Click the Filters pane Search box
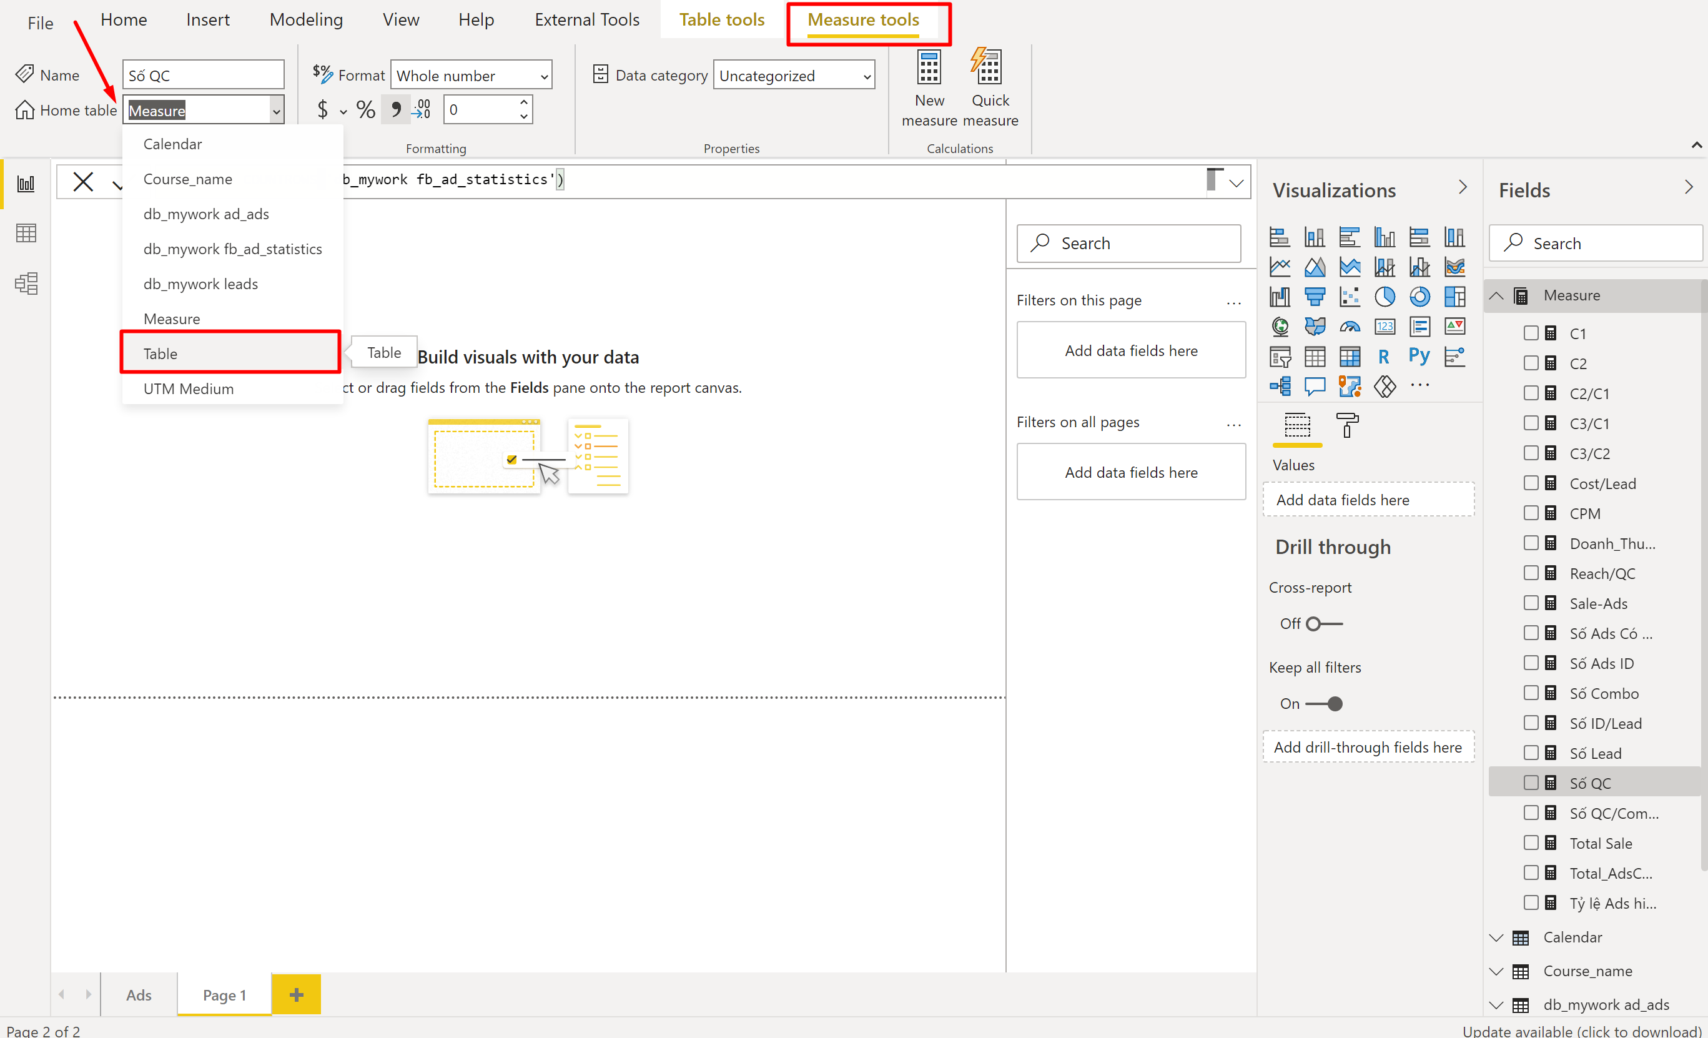Screen dimensions: 1708x1038 point(1128,244)
